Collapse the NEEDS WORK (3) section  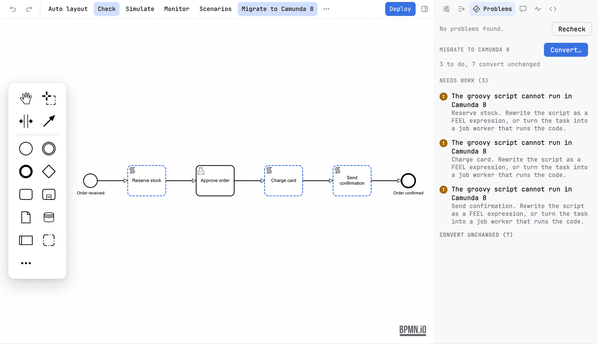coord(464,81)
